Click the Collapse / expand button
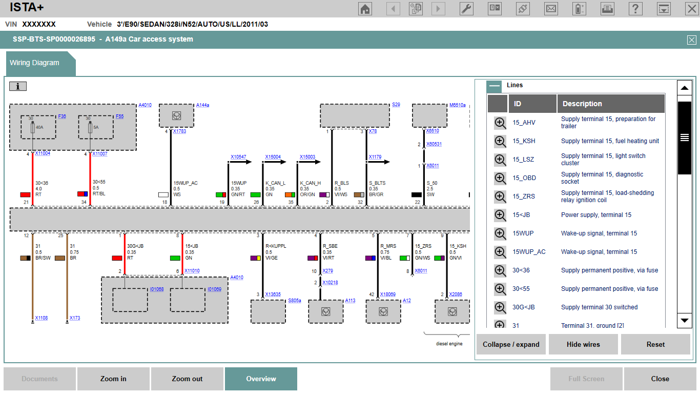 (x=511, y=344)
